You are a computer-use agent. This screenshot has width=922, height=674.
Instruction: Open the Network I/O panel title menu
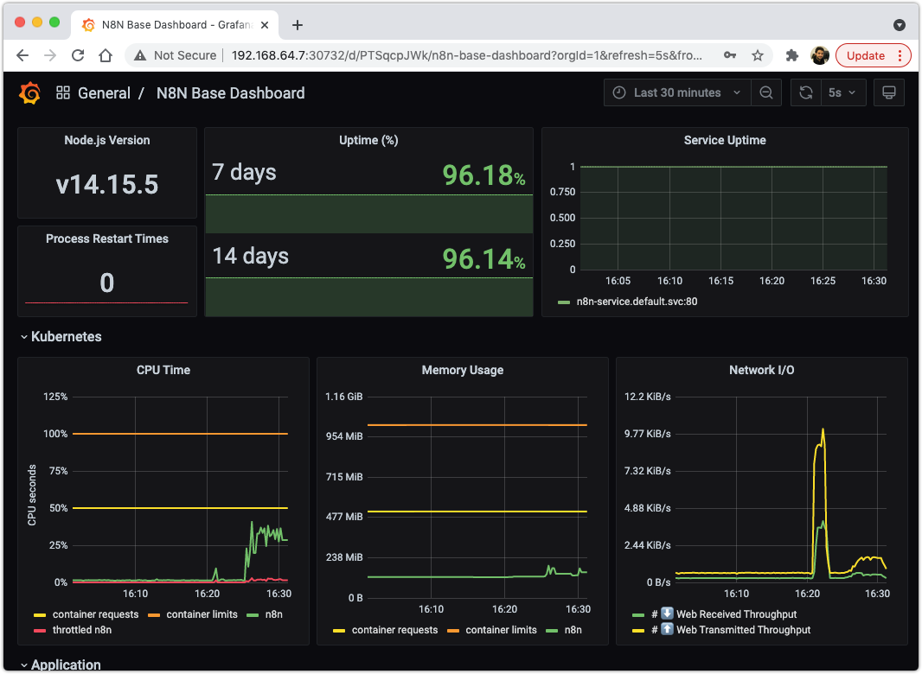pos(761,370)
